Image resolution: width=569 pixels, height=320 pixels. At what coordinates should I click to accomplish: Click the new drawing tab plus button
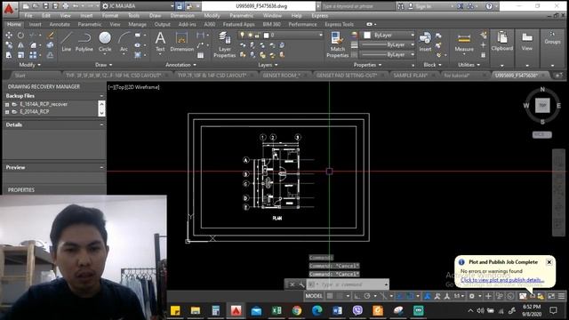(558, 75)
